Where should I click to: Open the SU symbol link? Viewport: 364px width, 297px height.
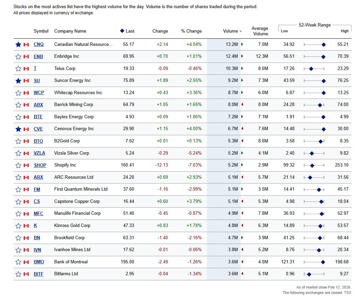click(x=37, y=81)
